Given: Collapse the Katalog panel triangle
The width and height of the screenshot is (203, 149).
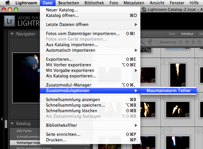Looking at the screenshot, I should (x=12, y=124).
